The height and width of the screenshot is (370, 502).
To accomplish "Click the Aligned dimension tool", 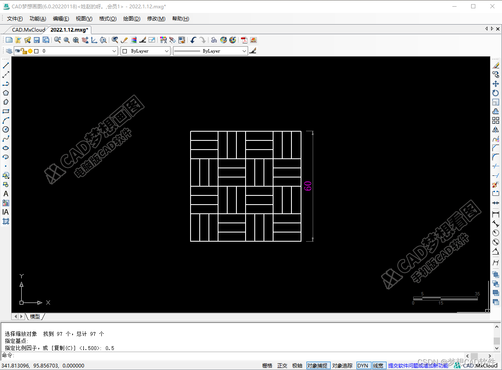I will (496, 224).
